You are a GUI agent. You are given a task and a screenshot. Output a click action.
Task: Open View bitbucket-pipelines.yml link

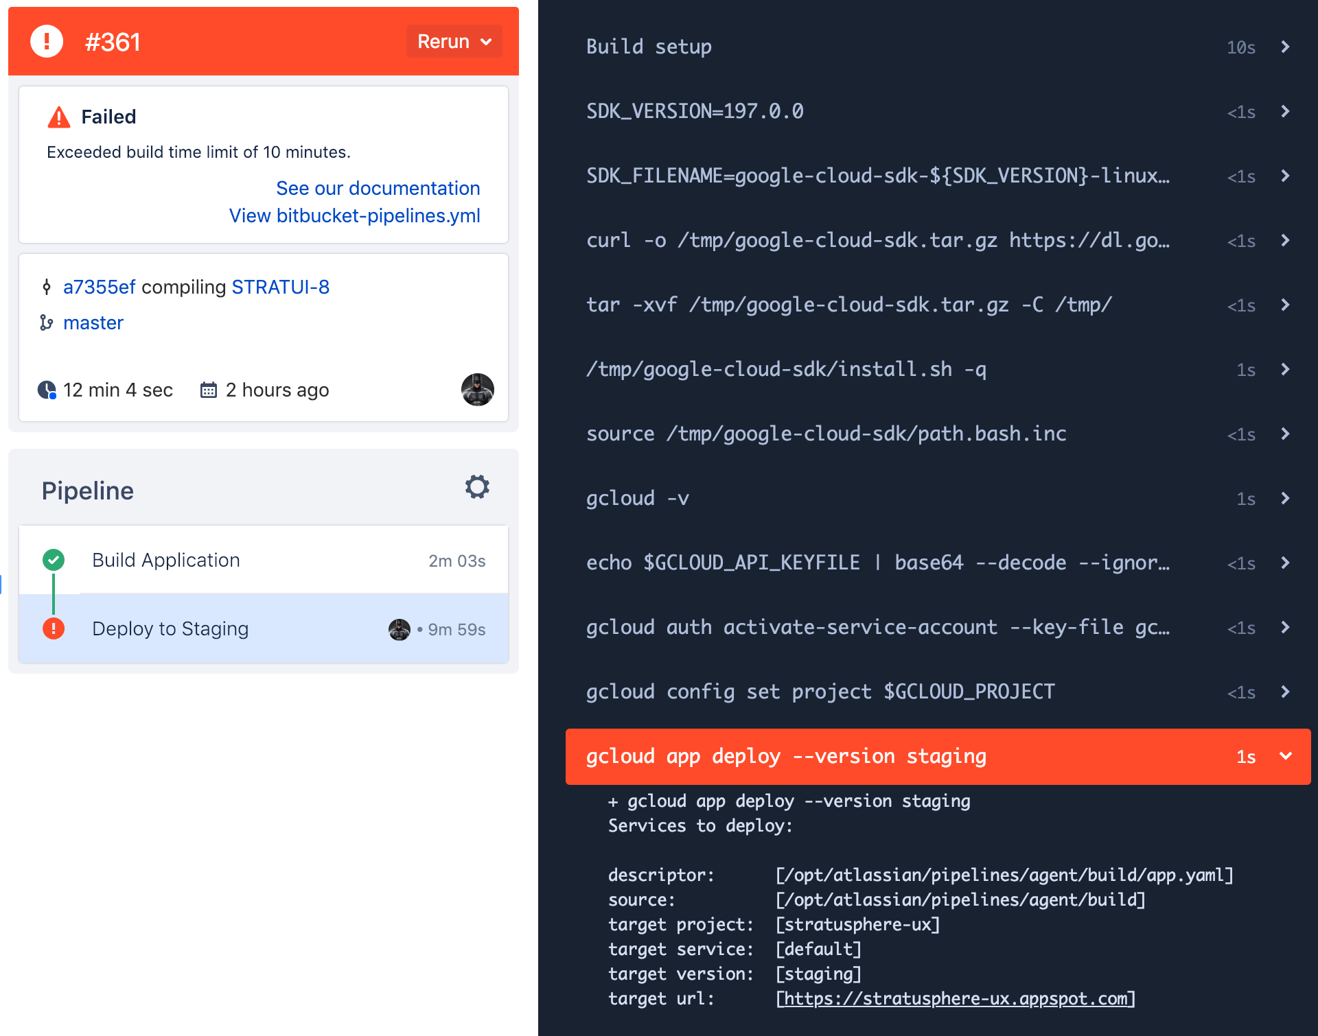click(354, 215)
